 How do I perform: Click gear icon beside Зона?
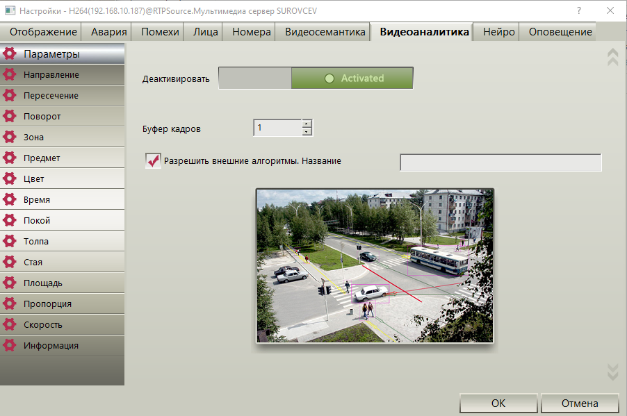tap(10, 137)
